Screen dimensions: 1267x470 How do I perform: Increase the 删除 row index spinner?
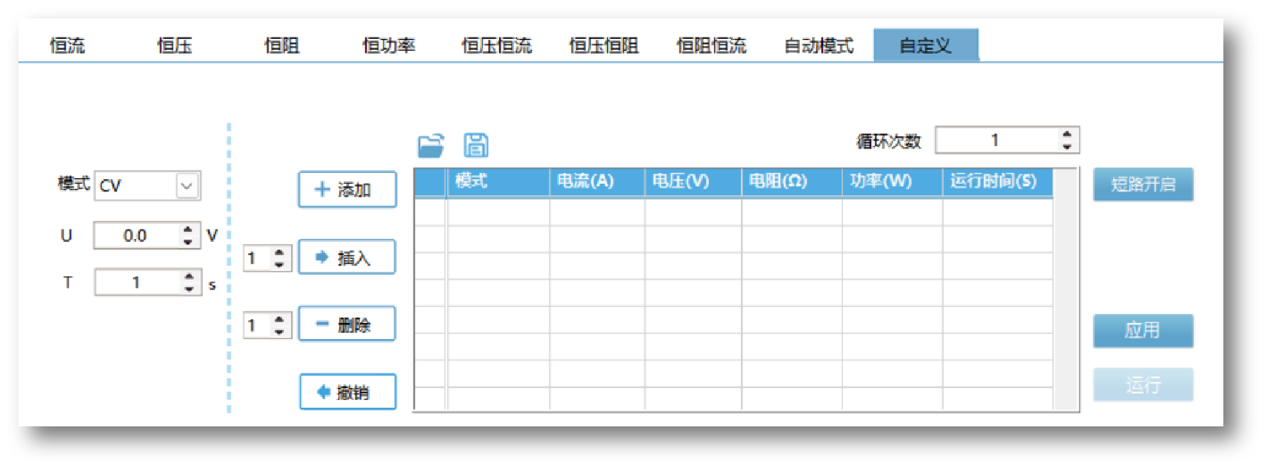(279, 318)
